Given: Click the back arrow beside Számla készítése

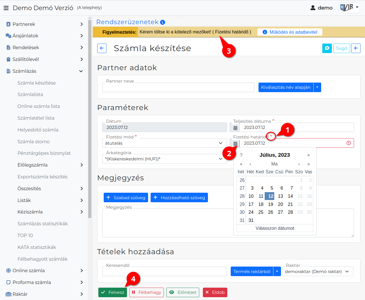Looking at the screenshot, I should tap(102, 48).
